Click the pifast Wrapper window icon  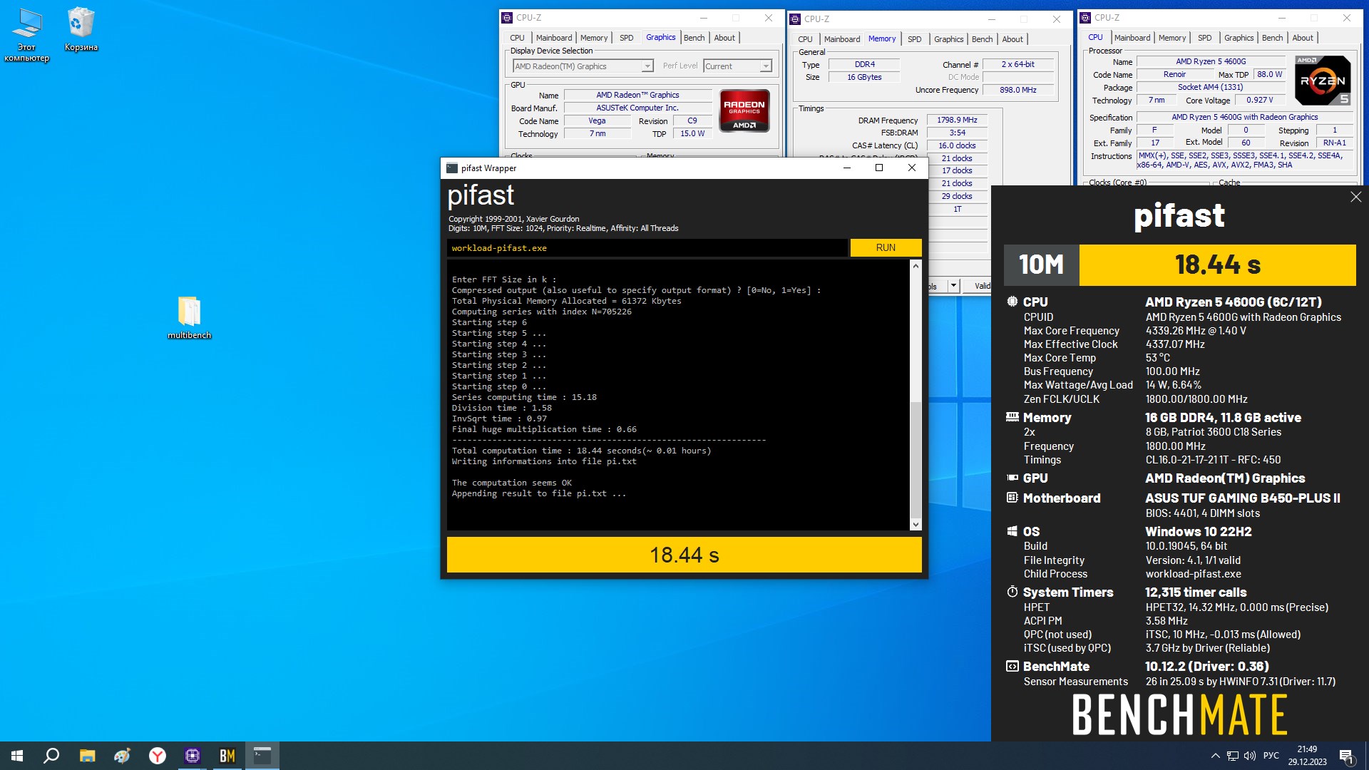pos(452,168)
